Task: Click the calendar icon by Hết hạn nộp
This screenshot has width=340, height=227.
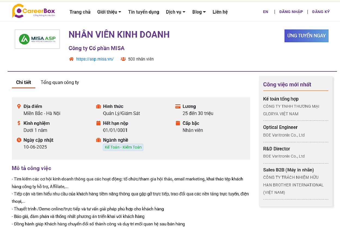Action: (x=98, y=123)
